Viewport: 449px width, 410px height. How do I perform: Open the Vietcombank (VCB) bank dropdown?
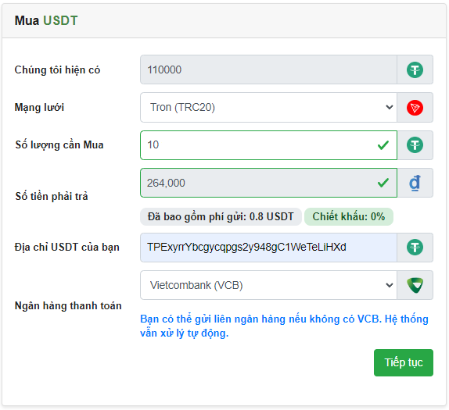(x=268, y=285)
